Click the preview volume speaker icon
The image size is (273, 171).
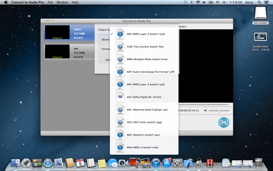(205, 110)
